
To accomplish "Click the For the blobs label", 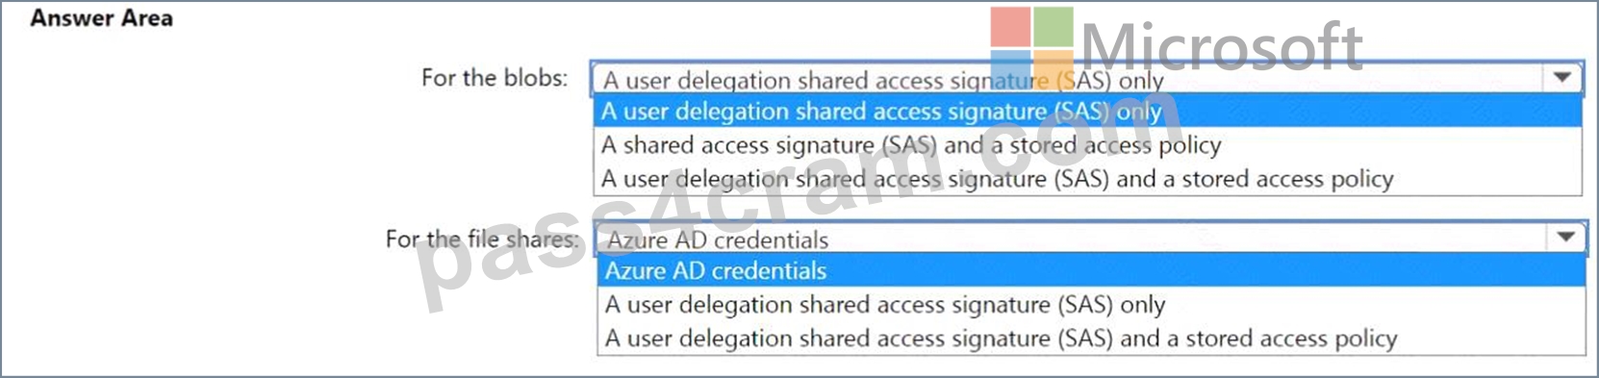I will [x=495, y=78].
